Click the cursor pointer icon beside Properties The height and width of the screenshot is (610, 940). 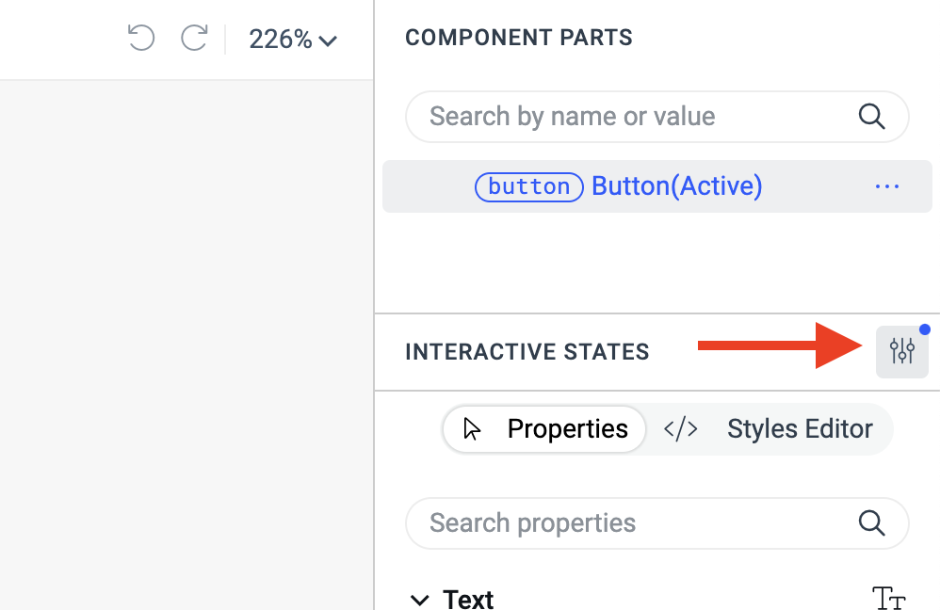473,429
